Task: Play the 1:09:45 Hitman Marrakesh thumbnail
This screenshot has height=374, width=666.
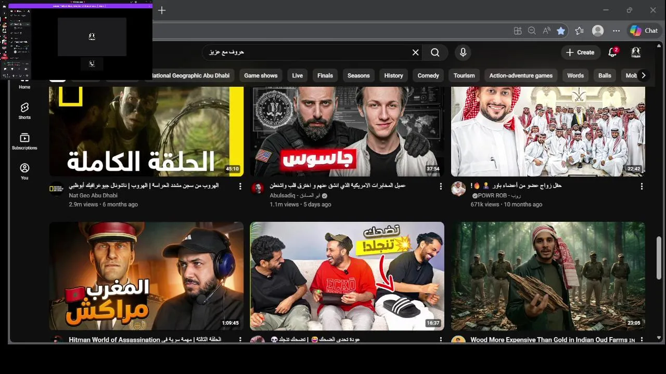Action: tap(146, 276)
